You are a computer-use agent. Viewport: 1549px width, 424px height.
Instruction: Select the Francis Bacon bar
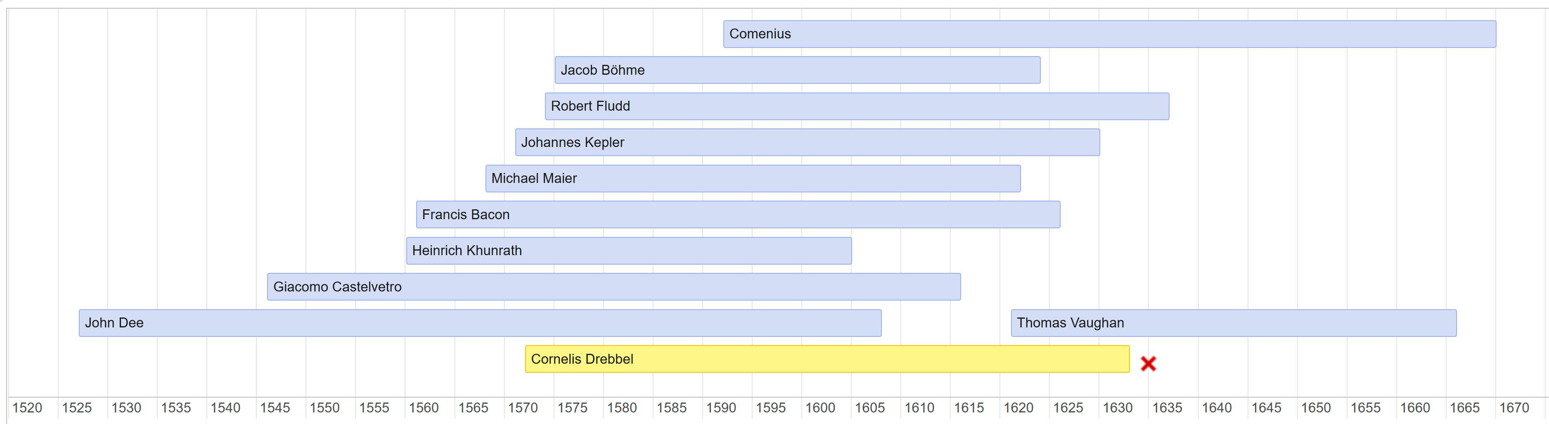(737, 215)
